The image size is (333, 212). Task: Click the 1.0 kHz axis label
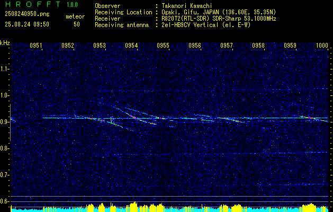(x=4, y=95)
